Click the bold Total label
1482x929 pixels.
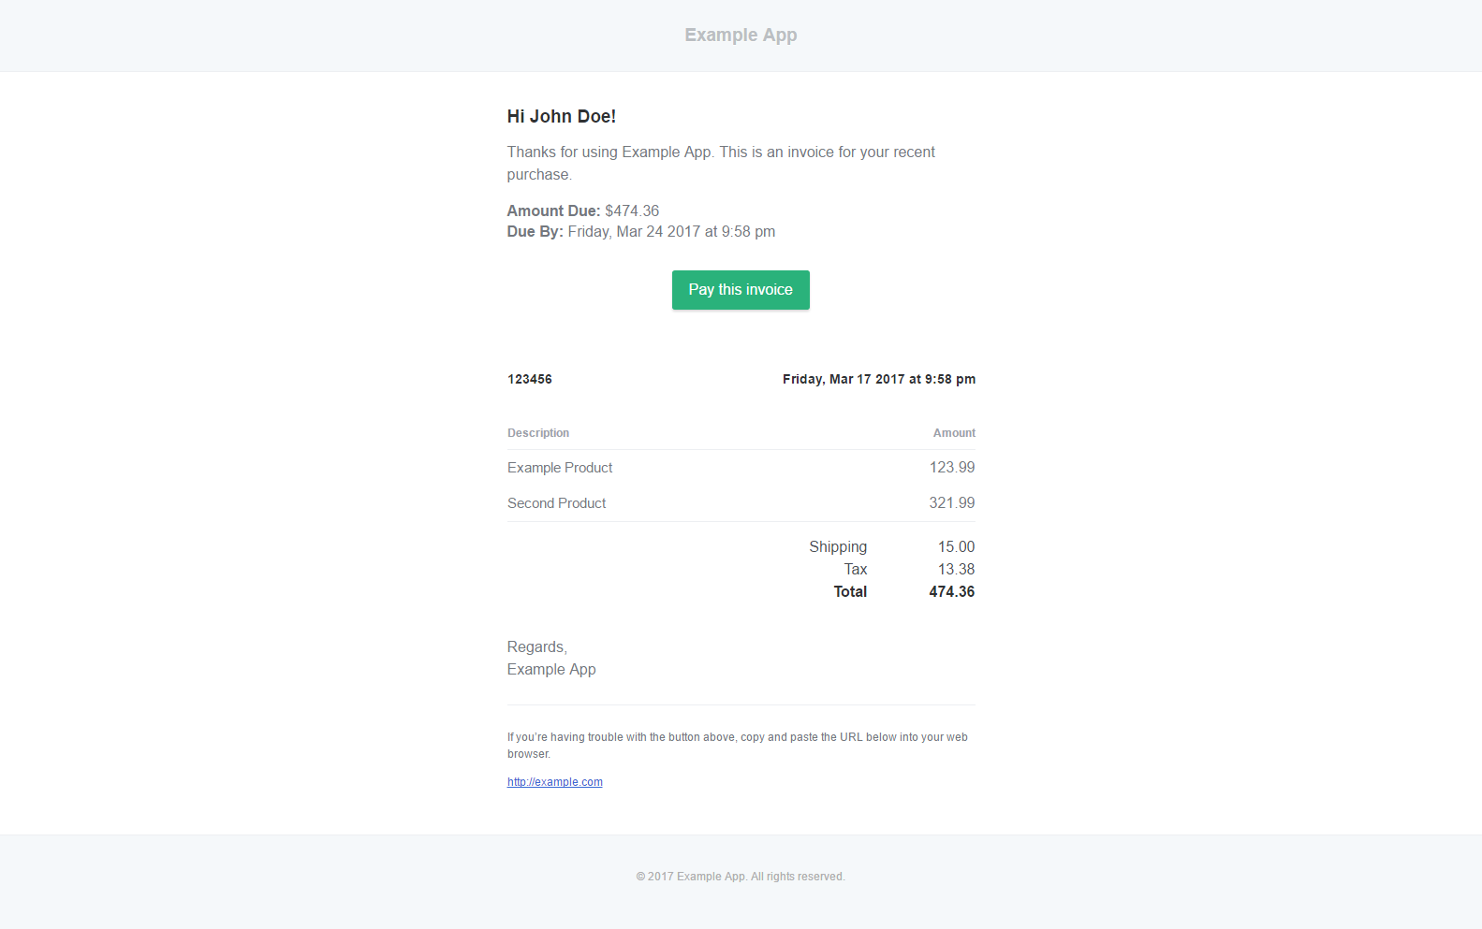pyautogui.click(x=850, y=592)
